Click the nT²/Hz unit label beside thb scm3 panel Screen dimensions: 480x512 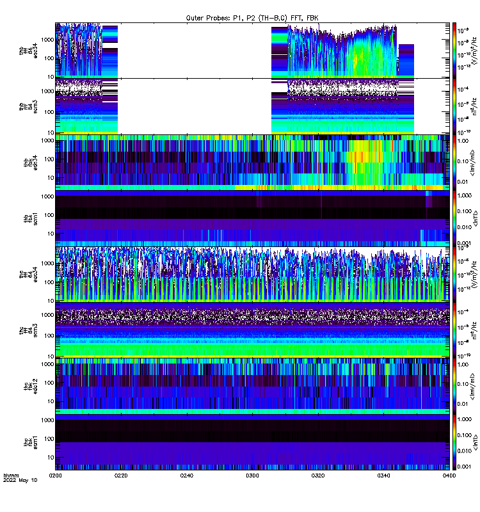click(474, 106)
